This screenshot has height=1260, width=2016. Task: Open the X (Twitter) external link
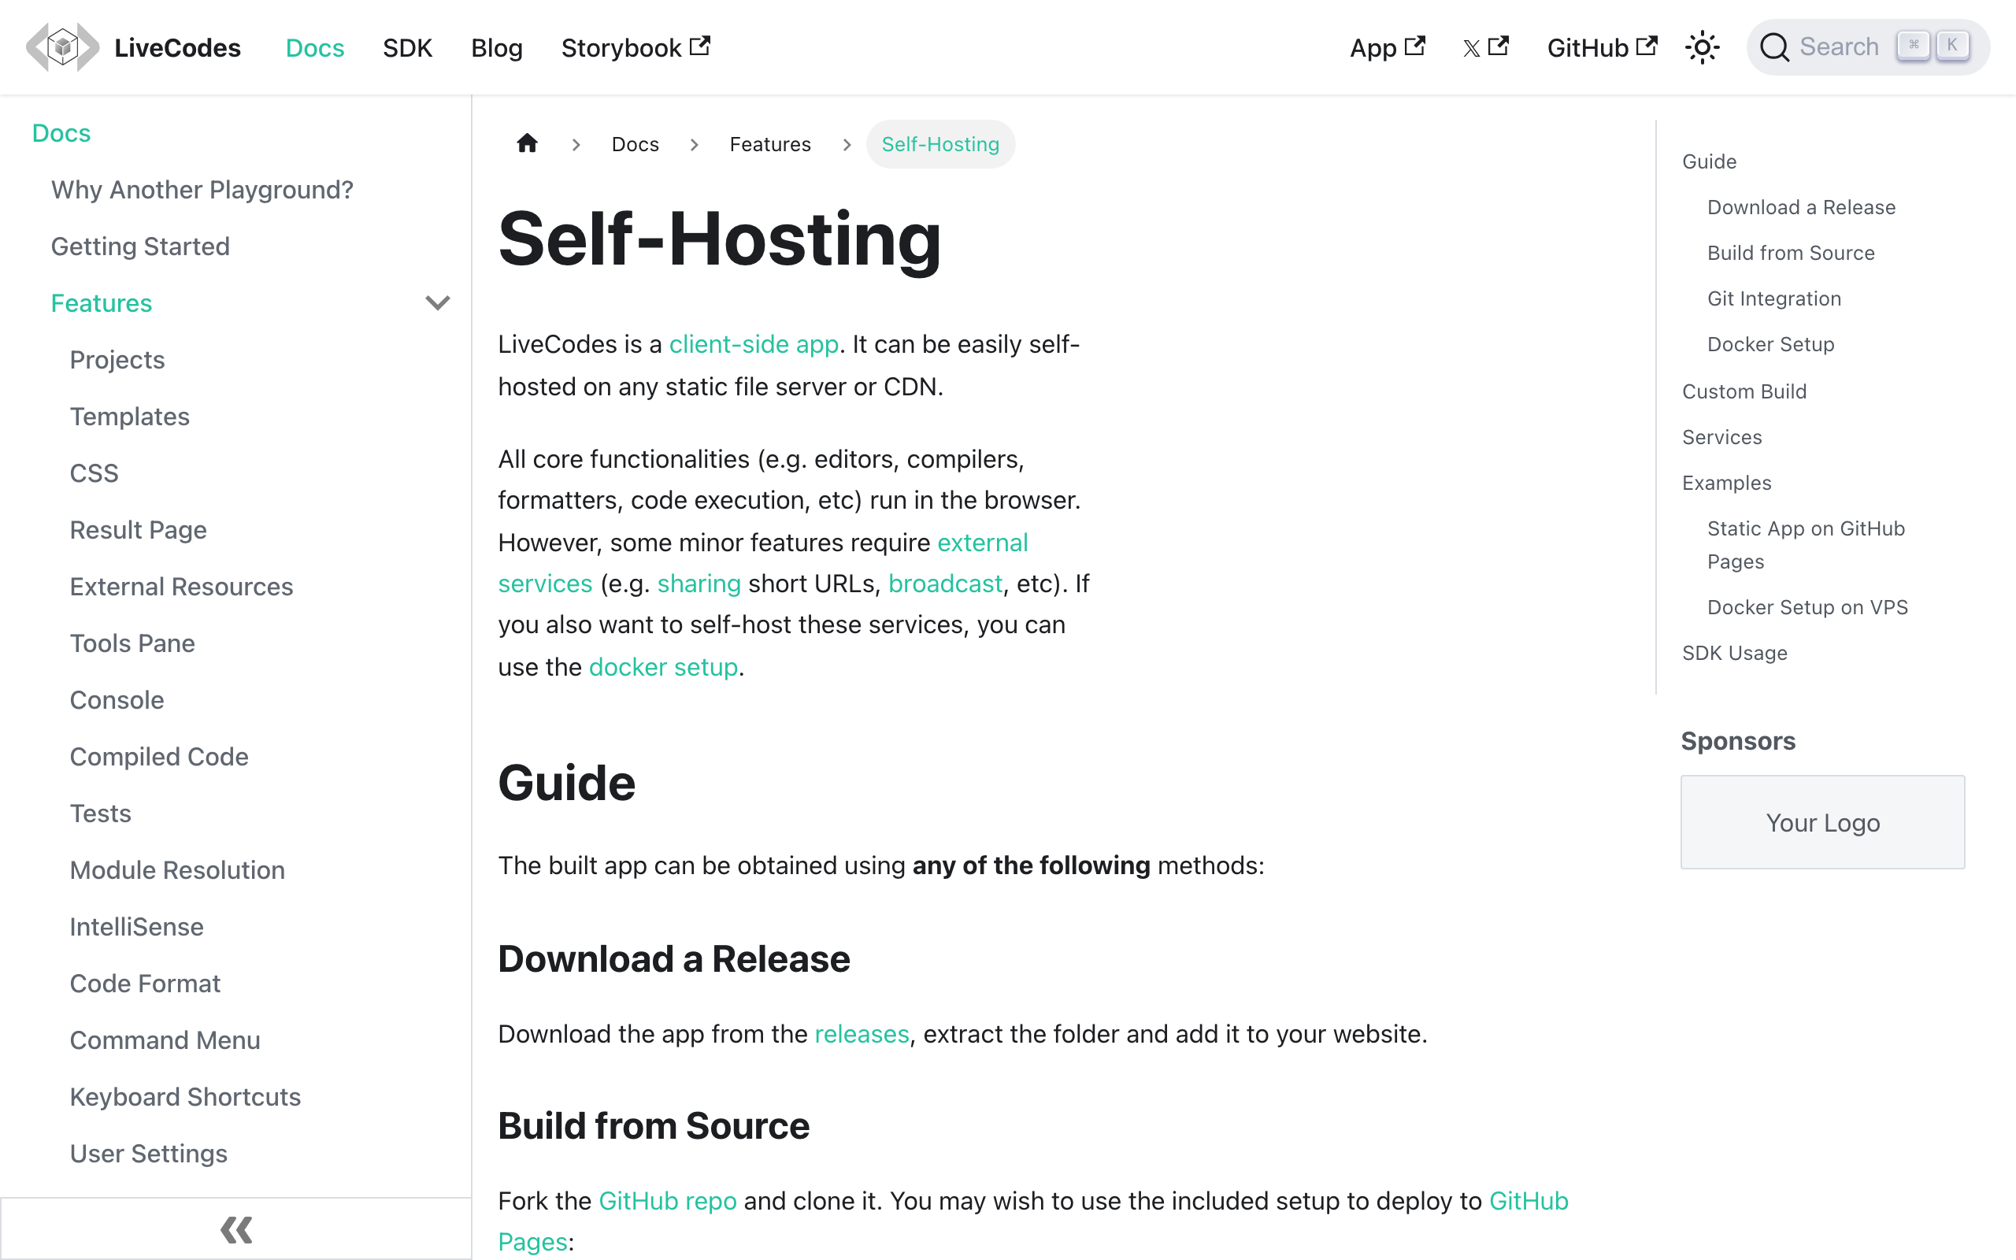click(1484, 47)
